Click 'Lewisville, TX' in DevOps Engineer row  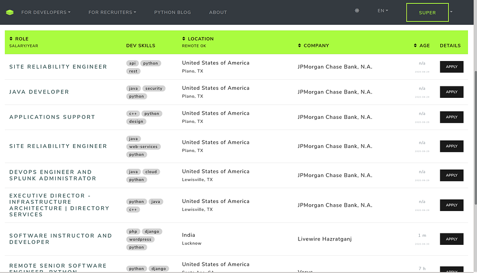(197, 179)
